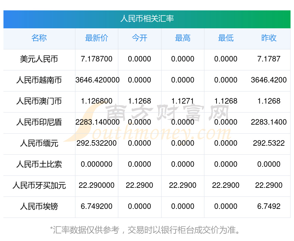Click previous close value 6.7492

point(269,206)
